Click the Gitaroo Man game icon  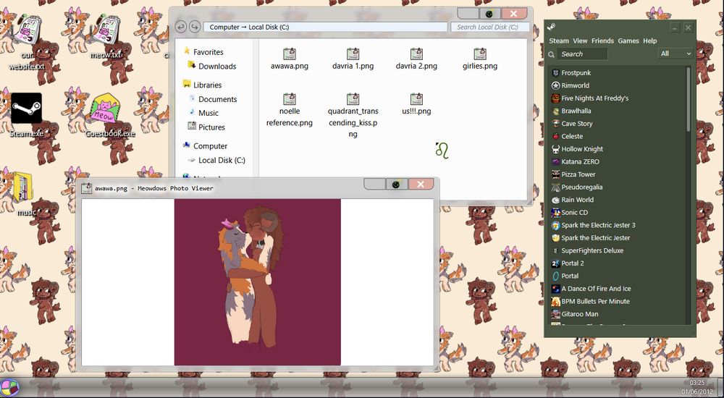pos(555,314)
